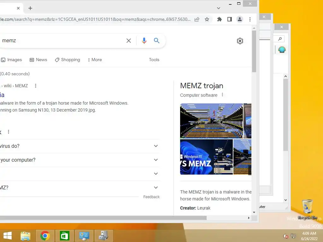
Task: Click the search magnifier in the background window
Action: pos(280,39)
